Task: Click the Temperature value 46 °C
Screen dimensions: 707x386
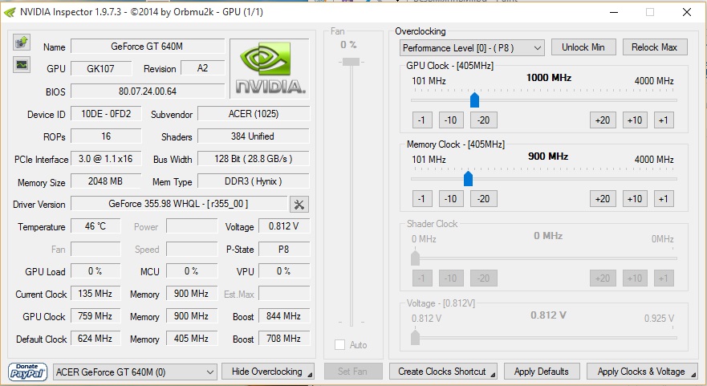Action: click(x=95, y=226)
